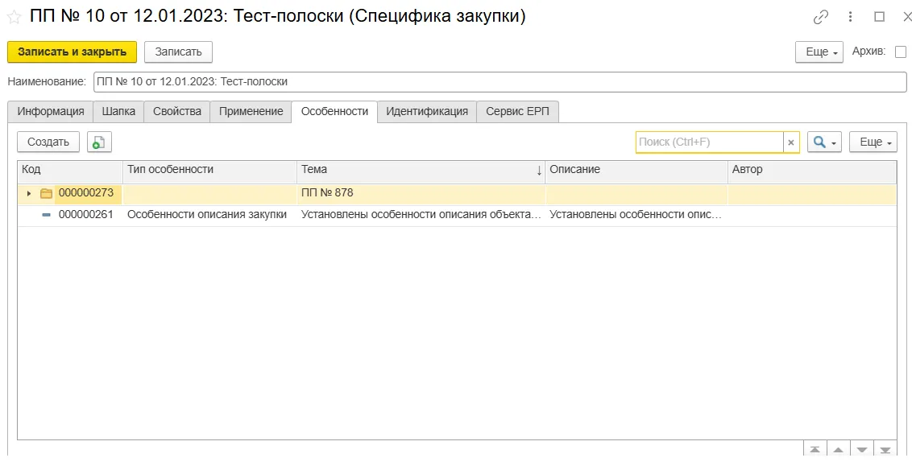Click Описание cell 'Установлены особенности опис…'
The height and width of the screenshot is (462, 912).
pyautogui.click(x=636, y=214)
